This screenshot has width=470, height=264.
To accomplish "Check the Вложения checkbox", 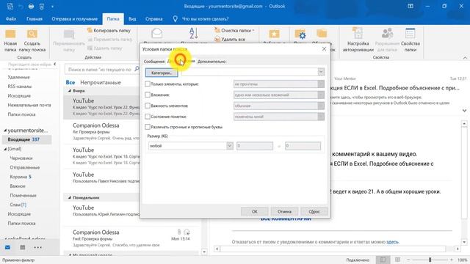I will (x=148, y=95).
